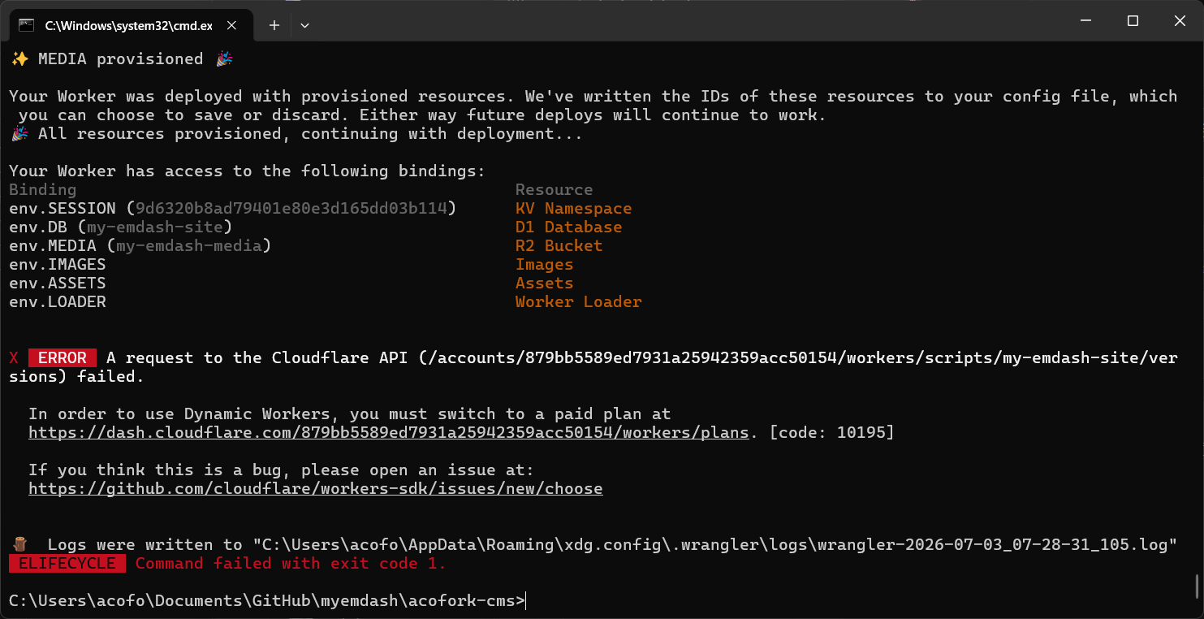
Task: Open the dash.cloudflare.com workers plans link
Action: click(x=388, y=433)
